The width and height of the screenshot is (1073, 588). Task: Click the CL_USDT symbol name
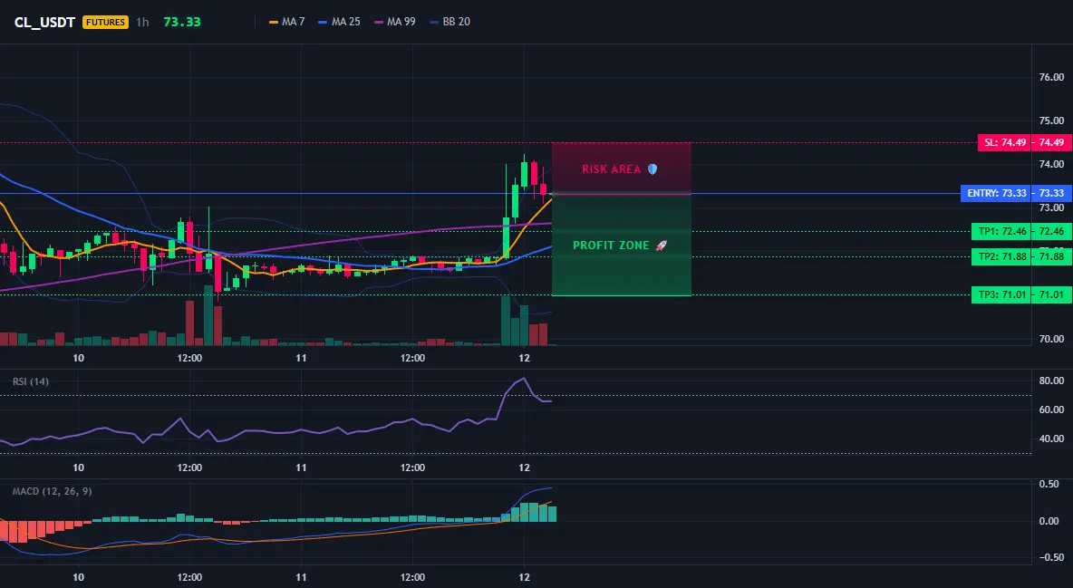(x=44, y=22)
